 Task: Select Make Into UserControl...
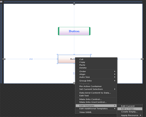click(x=96, y=102)
